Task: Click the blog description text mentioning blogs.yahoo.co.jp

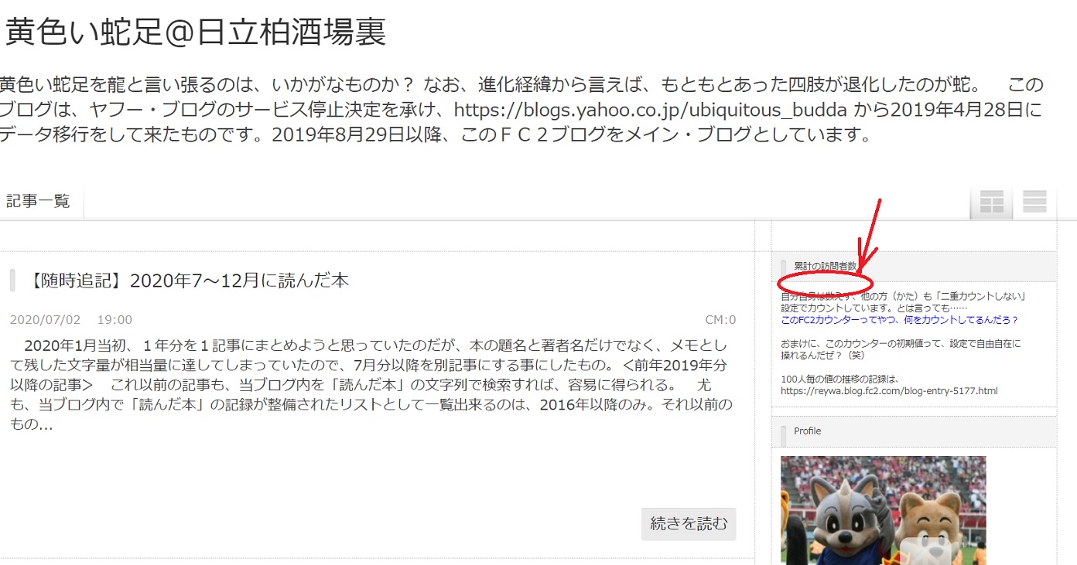Action: coord(521,109)
